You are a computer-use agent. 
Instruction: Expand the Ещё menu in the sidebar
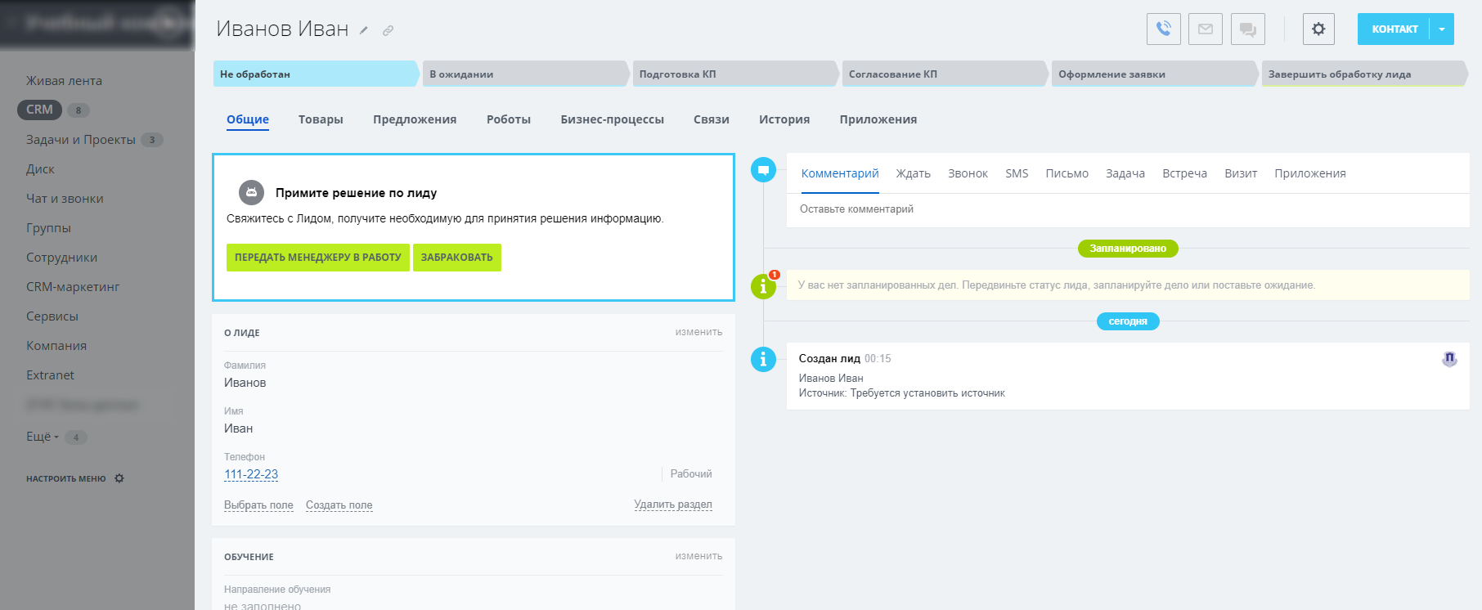(42, 437)
